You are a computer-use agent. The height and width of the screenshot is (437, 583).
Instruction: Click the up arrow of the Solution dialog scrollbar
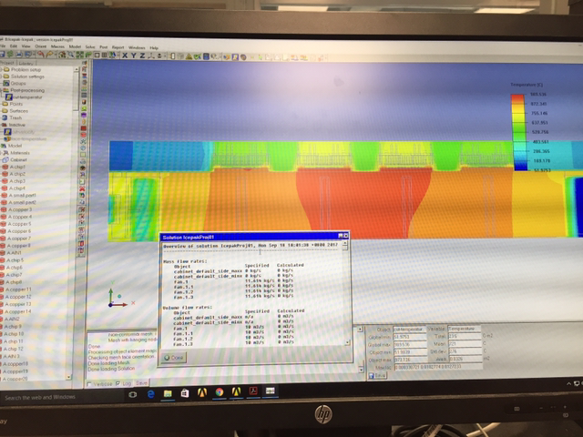pos(344,244)
